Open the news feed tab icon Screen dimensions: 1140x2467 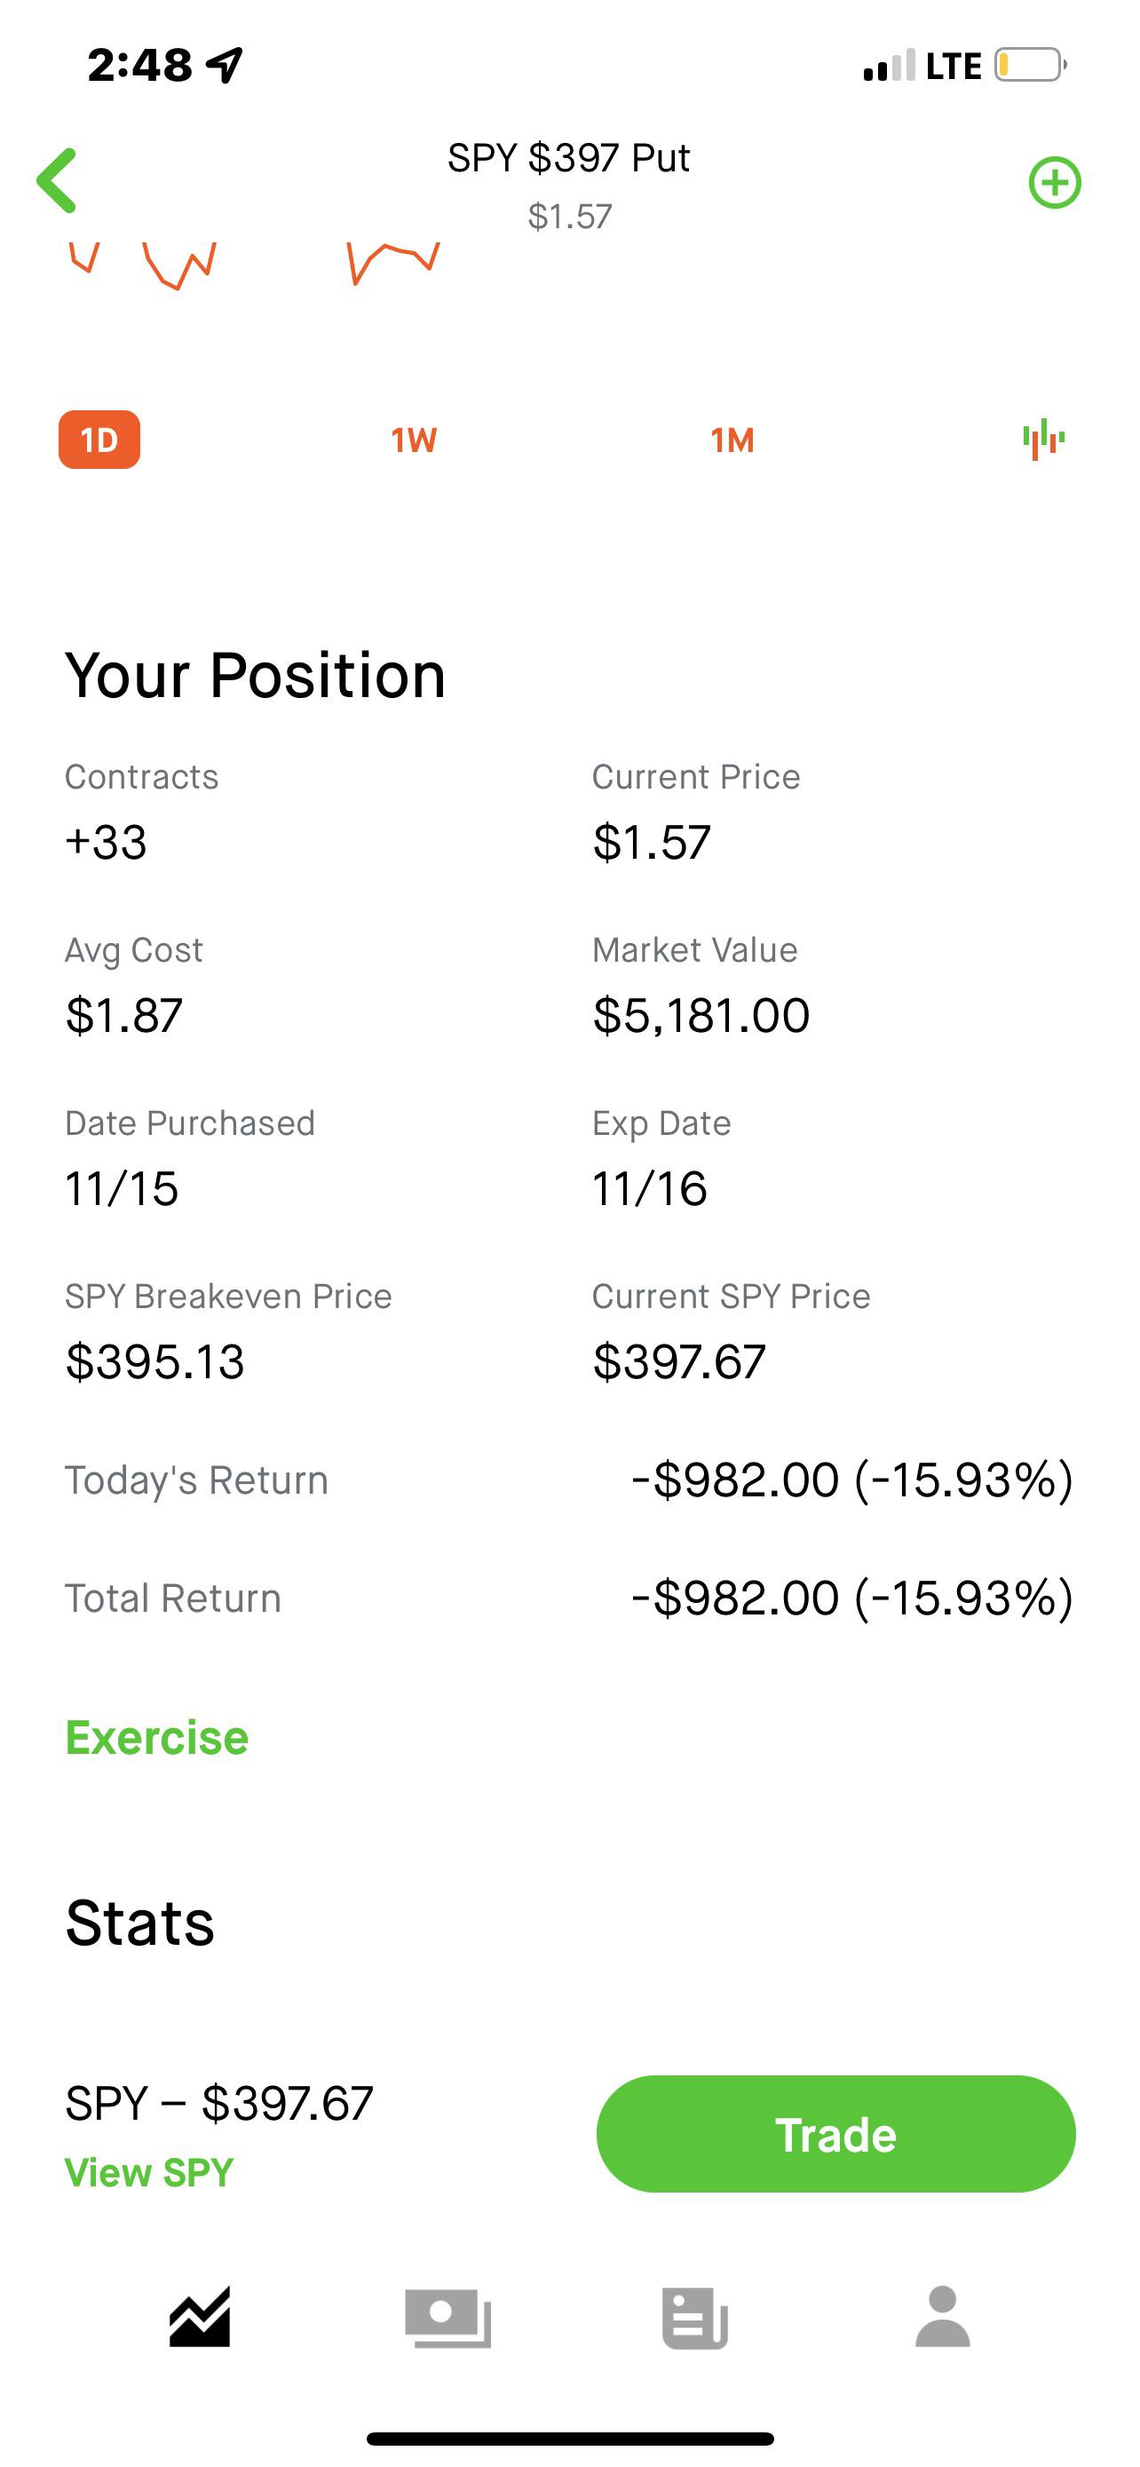(695, 2318)
